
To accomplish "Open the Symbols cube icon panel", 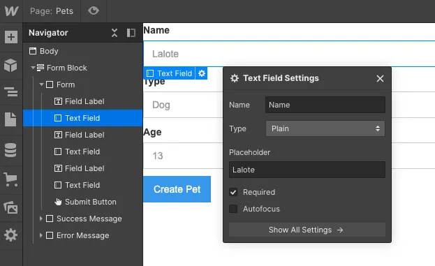I will tap(10, 66).
